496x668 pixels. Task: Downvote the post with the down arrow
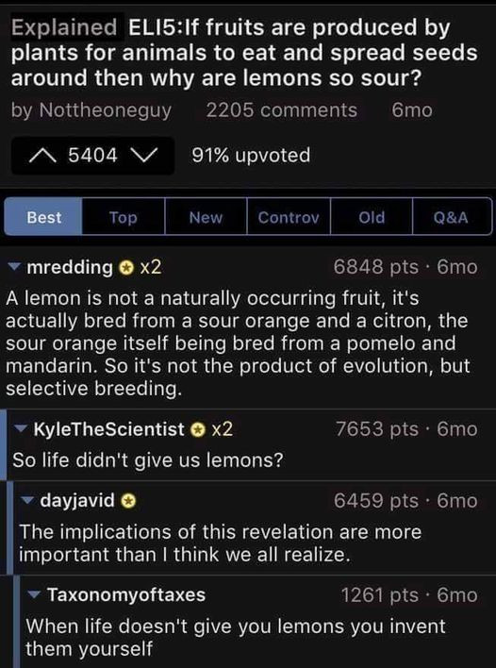tap(145, 156)
